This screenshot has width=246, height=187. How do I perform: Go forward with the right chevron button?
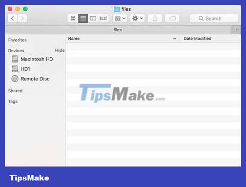[x=22, y=18]
